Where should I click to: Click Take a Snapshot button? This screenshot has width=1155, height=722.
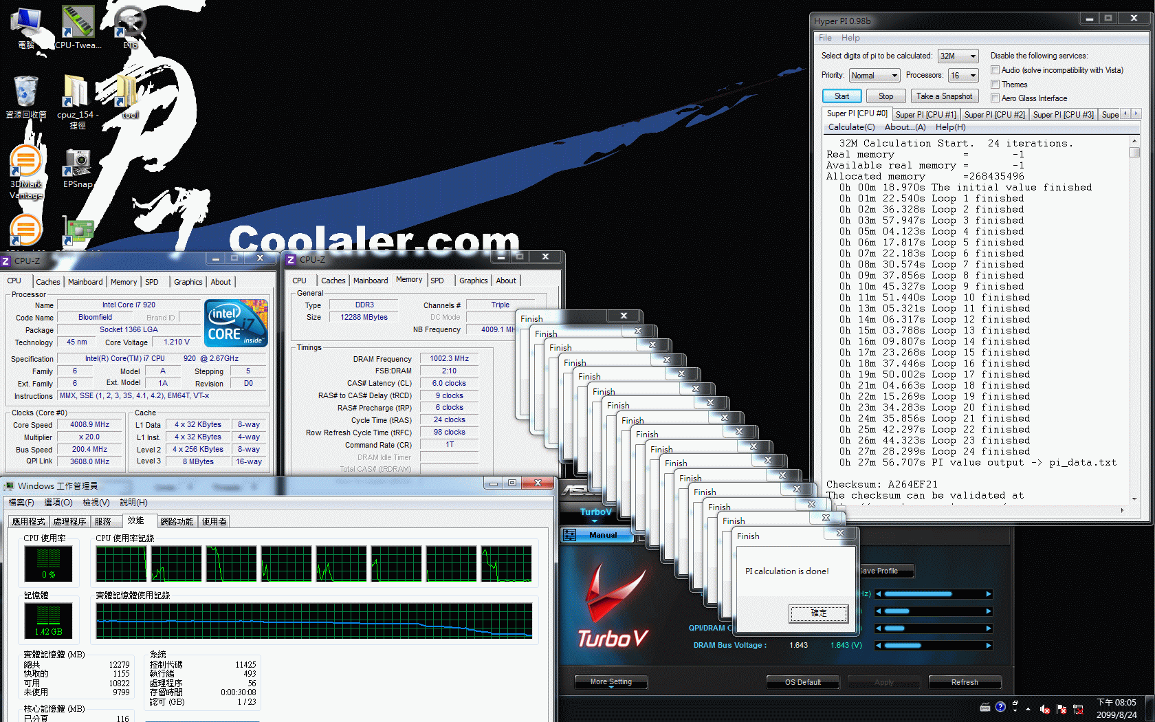944,96
